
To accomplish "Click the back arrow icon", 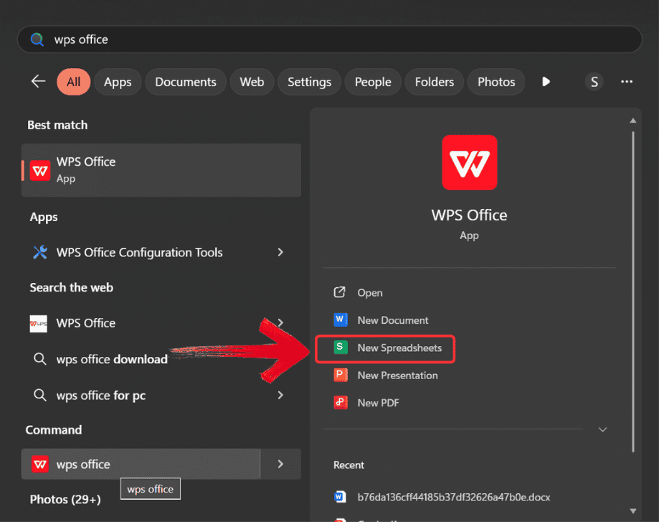I will coord(38,82).
